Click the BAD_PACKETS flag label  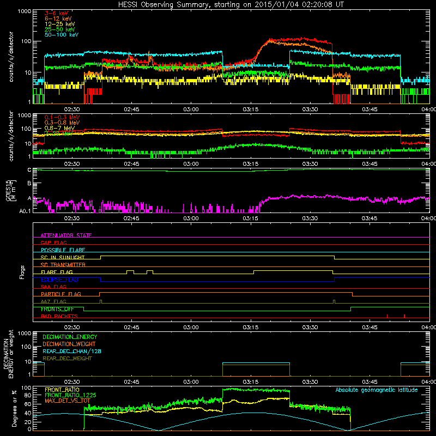point(59,316)
